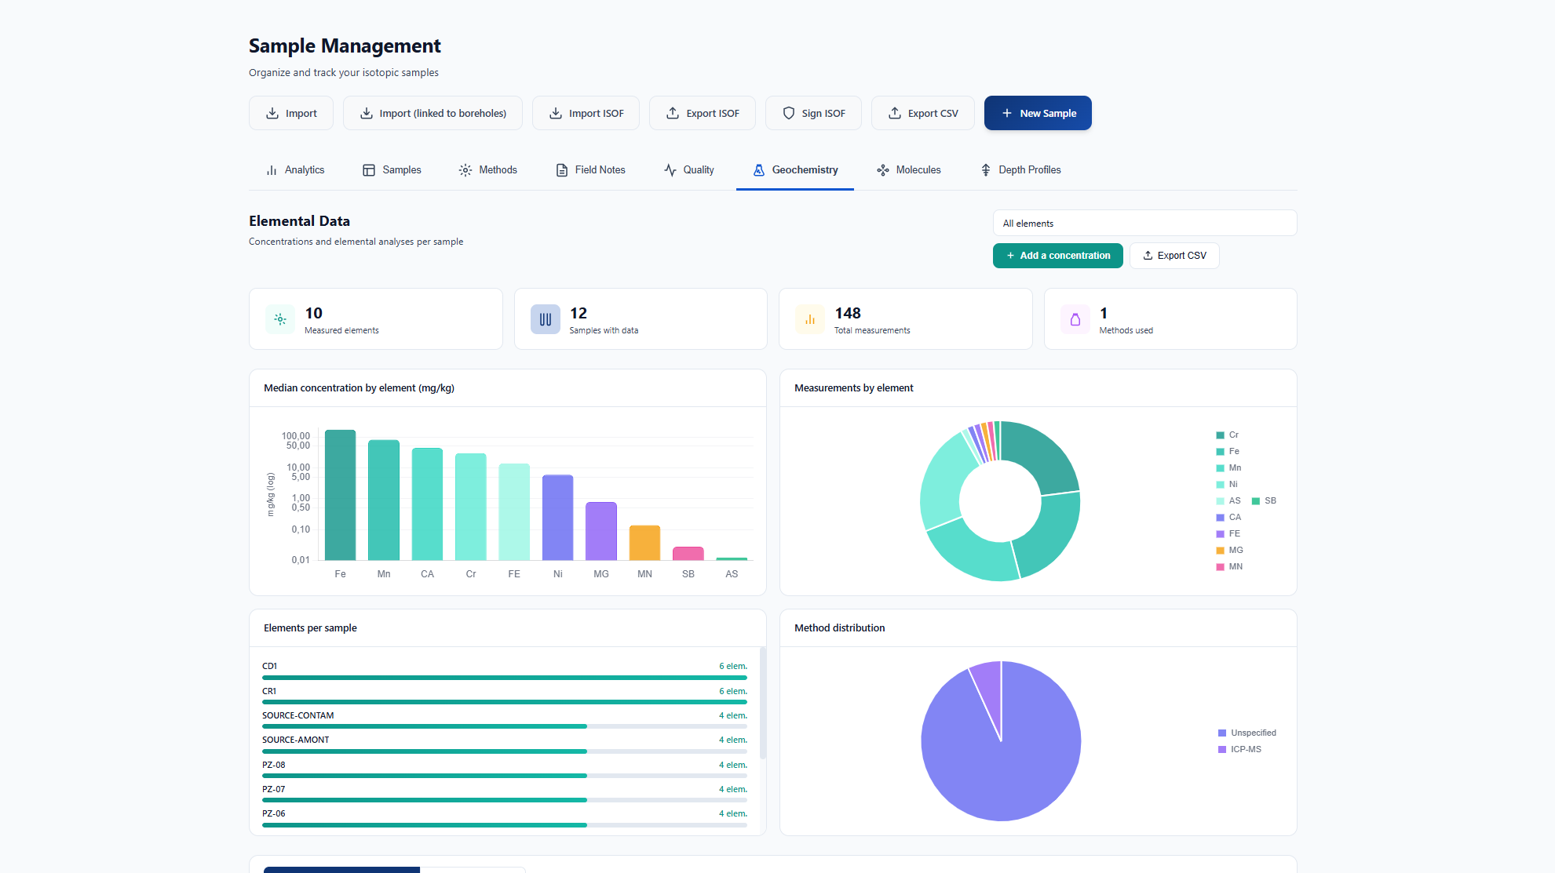Click the Samples with data test-tube icon

[546, 319]
